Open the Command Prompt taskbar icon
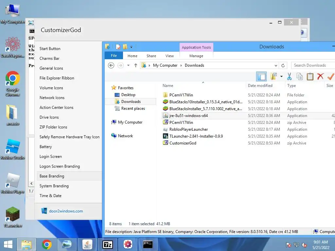The image size is (335, 251). coord(148,244)
